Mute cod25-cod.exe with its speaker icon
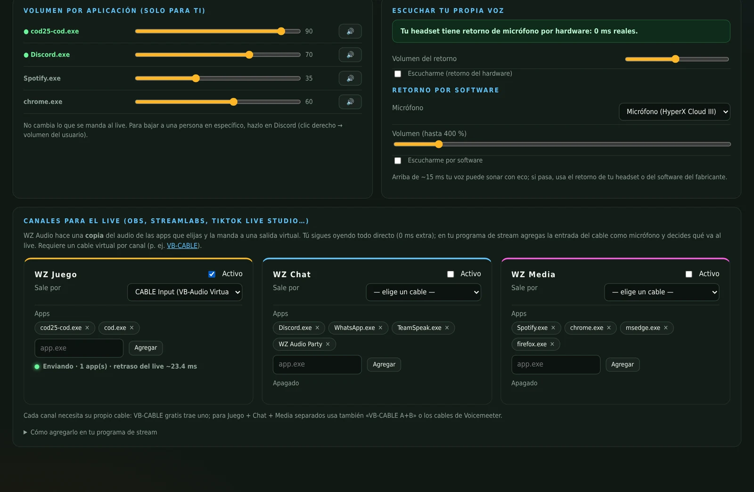754x492 pixels. point(350,31)
